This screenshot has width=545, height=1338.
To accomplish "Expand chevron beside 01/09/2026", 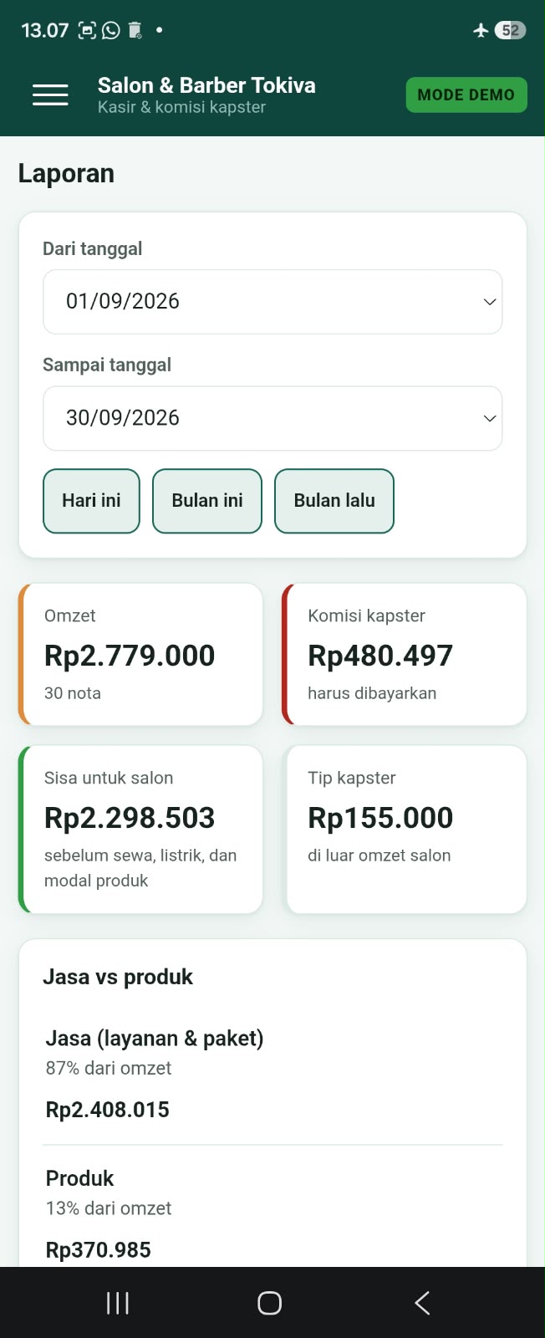I will (x=490, y=302).
